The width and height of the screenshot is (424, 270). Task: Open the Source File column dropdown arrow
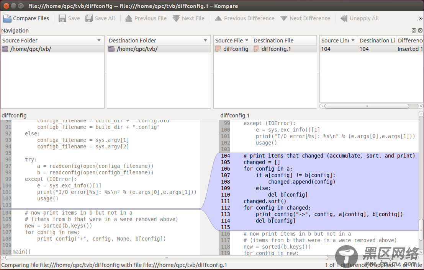[247, 41]
